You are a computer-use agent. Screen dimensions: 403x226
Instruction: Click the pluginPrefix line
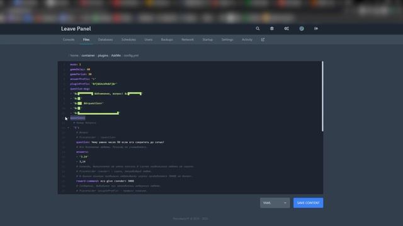coord(94,83)
